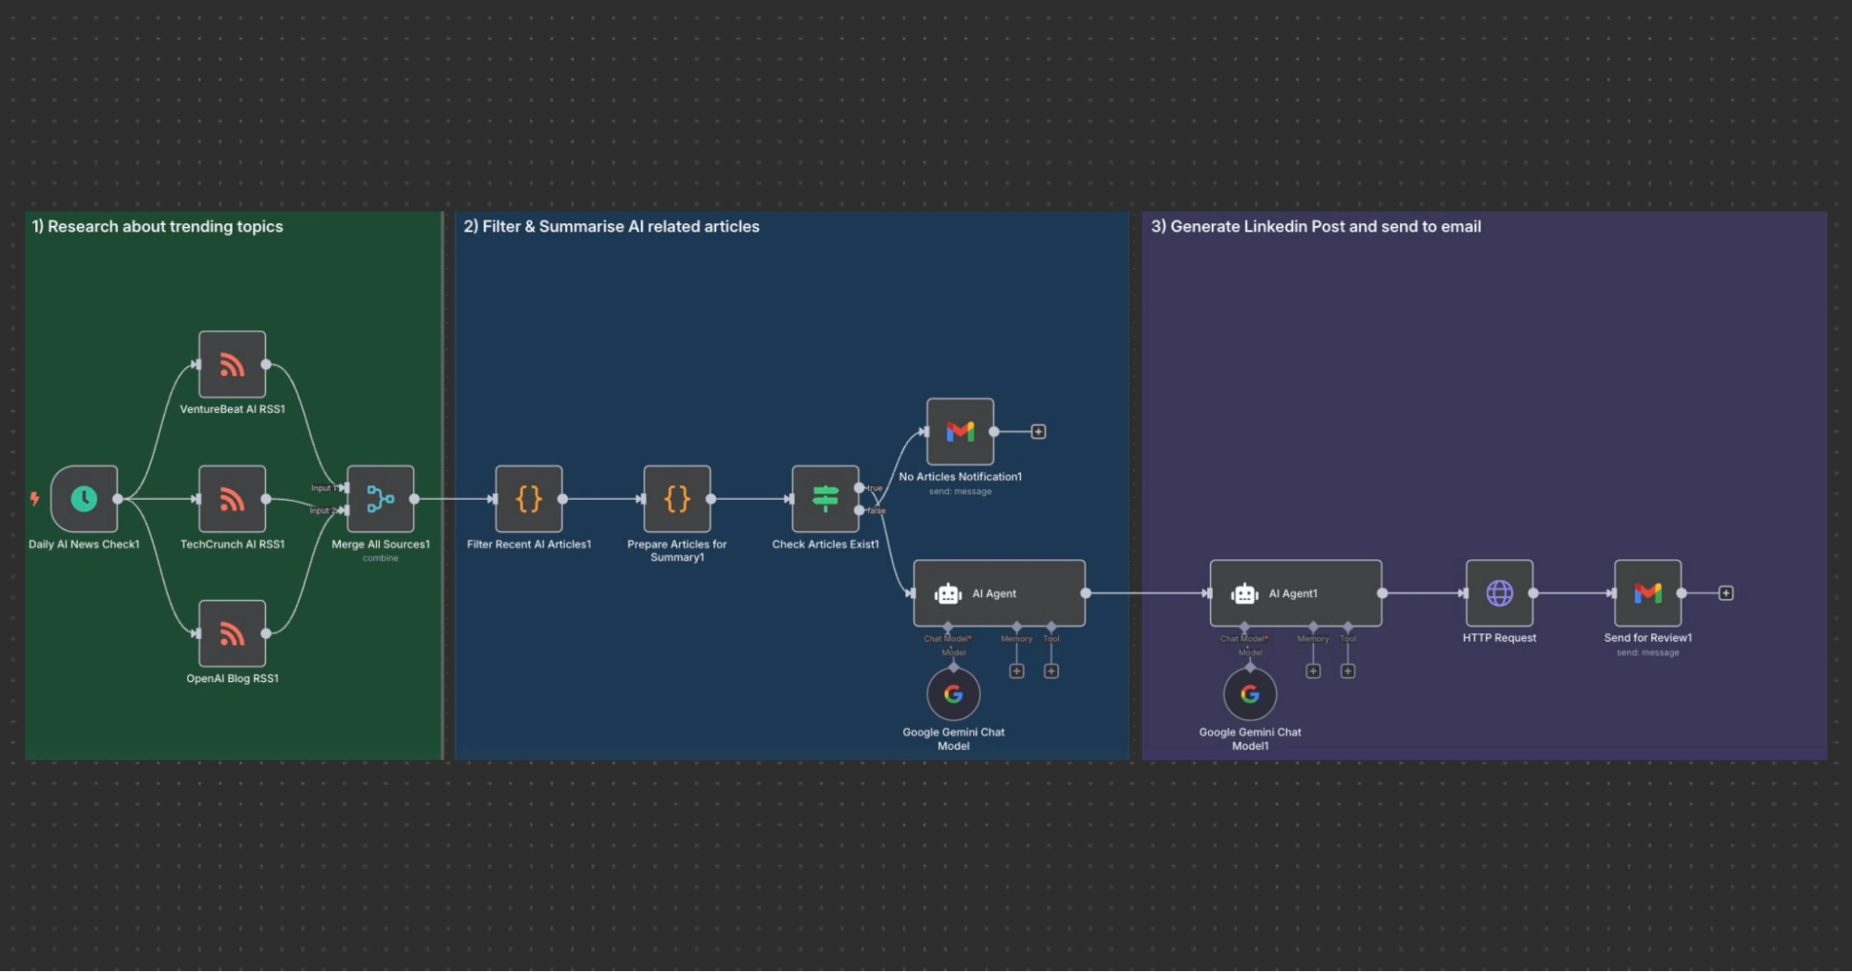The height and width of the screenshot is (972, 1852).
Task: Click the Prepare Articles for Summary1 node
Action: 677,500
